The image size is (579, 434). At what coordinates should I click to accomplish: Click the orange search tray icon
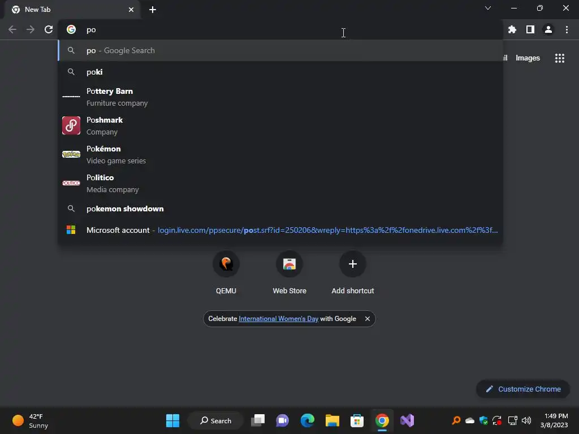click(456, 420)
